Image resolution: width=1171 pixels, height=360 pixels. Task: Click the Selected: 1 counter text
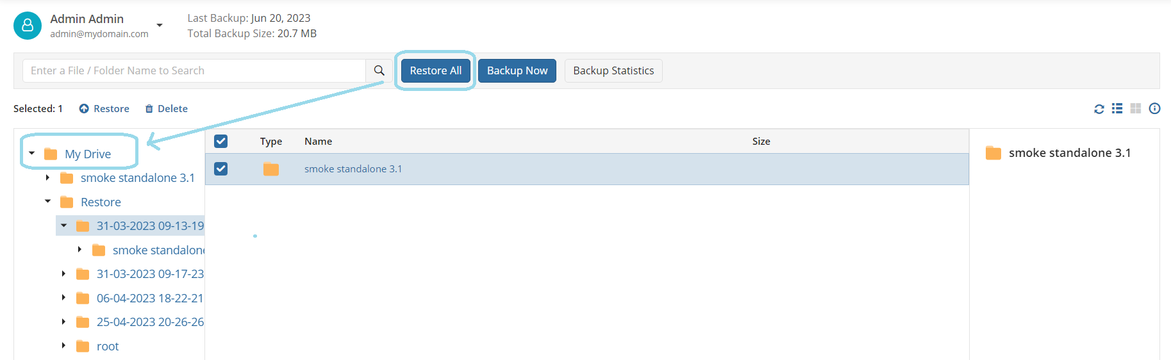38,109
